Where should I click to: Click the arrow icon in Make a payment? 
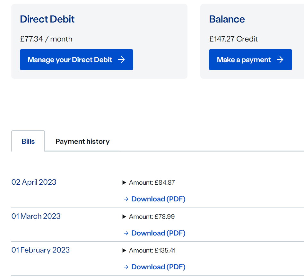click(x=280, y=60)
